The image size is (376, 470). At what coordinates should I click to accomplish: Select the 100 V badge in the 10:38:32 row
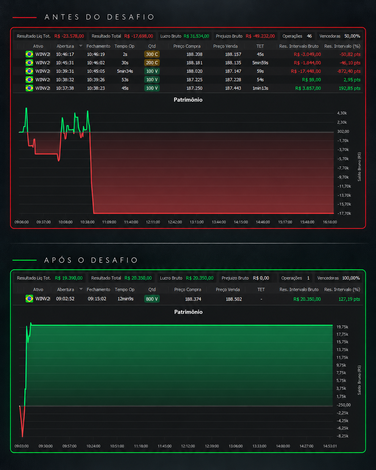coord(152,80)
